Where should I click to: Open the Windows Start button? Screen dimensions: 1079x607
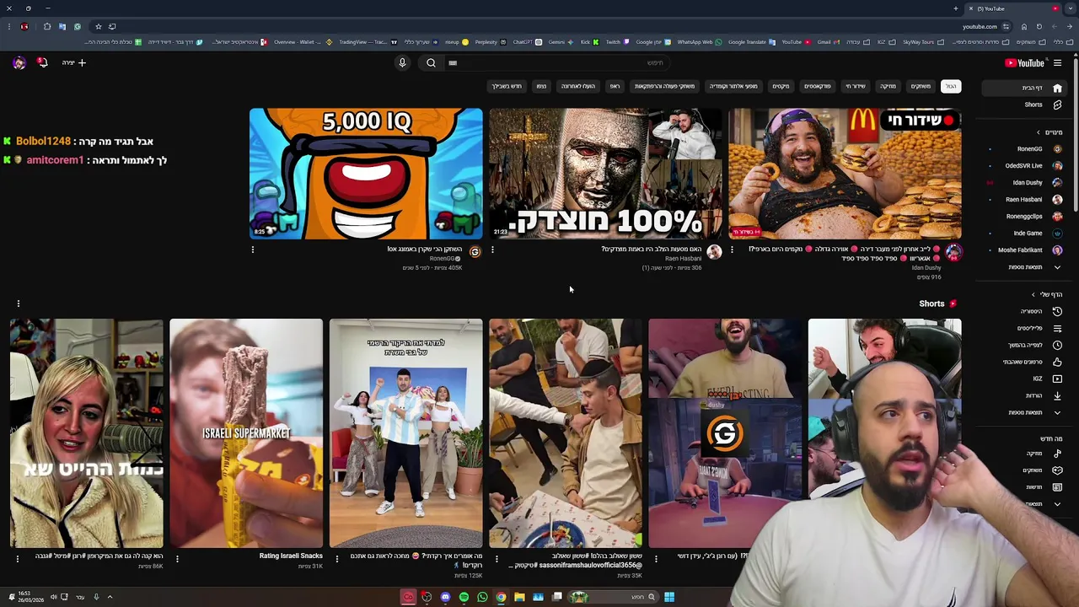click(668, 597)
